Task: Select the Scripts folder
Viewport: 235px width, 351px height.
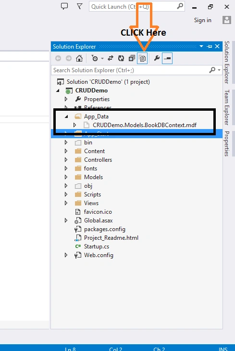Action: 92,195
